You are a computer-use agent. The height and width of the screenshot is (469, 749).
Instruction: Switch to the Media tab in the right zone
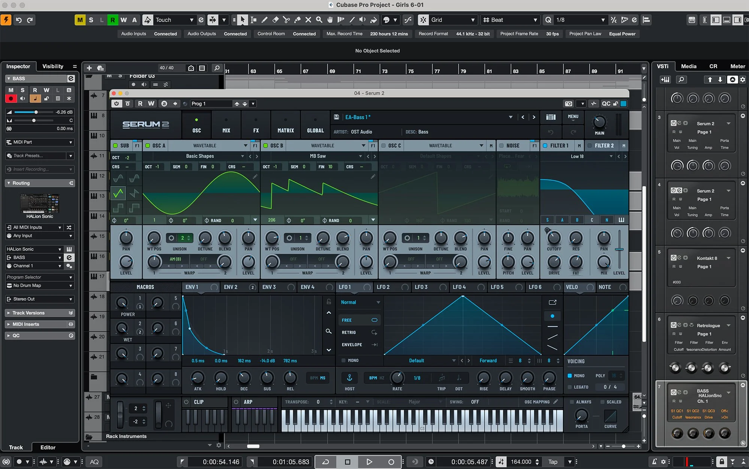[689, 66]
